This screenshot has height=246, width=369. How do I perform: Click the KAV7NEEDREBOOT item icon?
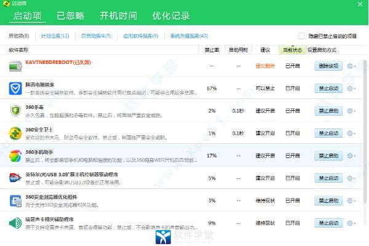(x=15, y=66)
